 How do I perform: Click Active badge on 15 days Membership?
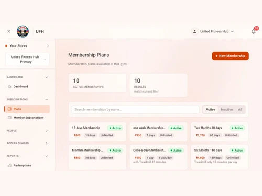pos(115,128)
